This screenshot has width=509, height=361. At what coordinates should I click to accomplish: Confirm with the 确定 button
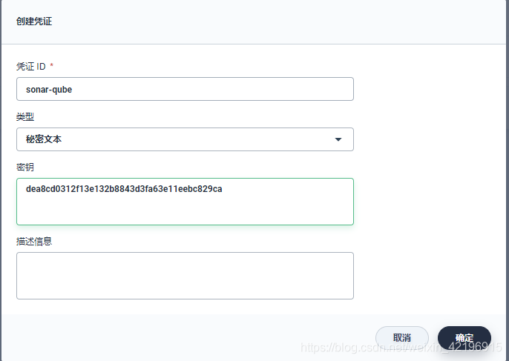point(464,337)
